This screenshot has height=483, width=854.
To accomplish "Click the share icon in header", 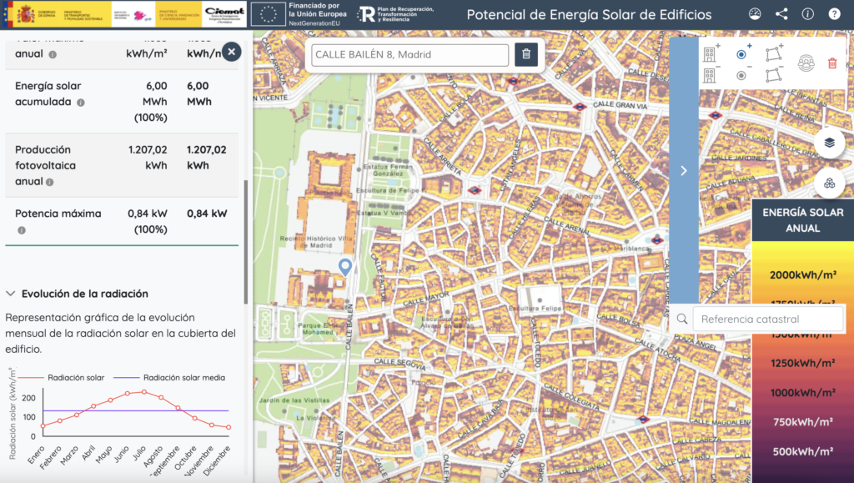I will click(x=781, y=14).
